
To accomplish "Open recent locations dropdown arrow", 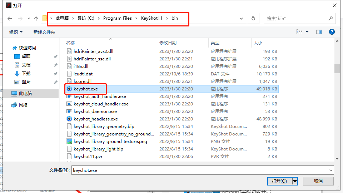I will [x=29, y=19].
